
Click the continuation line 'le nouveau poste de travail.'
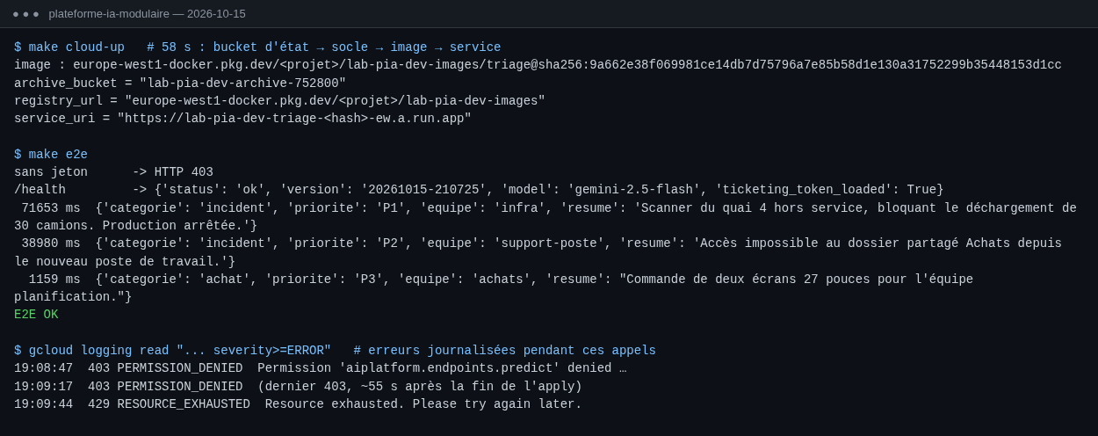tap(125, 262)
